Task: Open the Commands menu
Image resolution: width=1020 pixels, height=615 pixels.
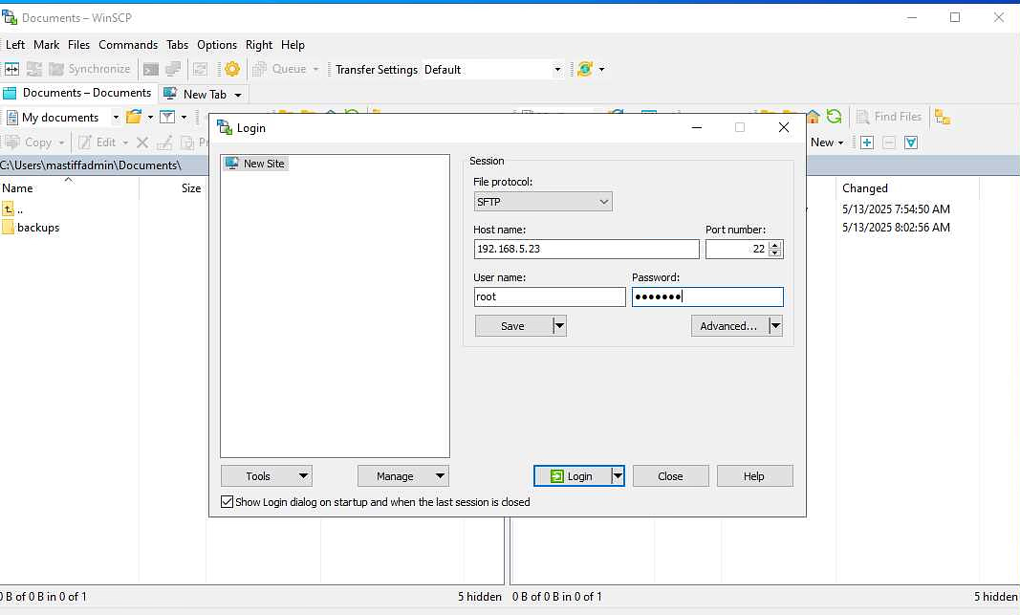Action: 128,45
